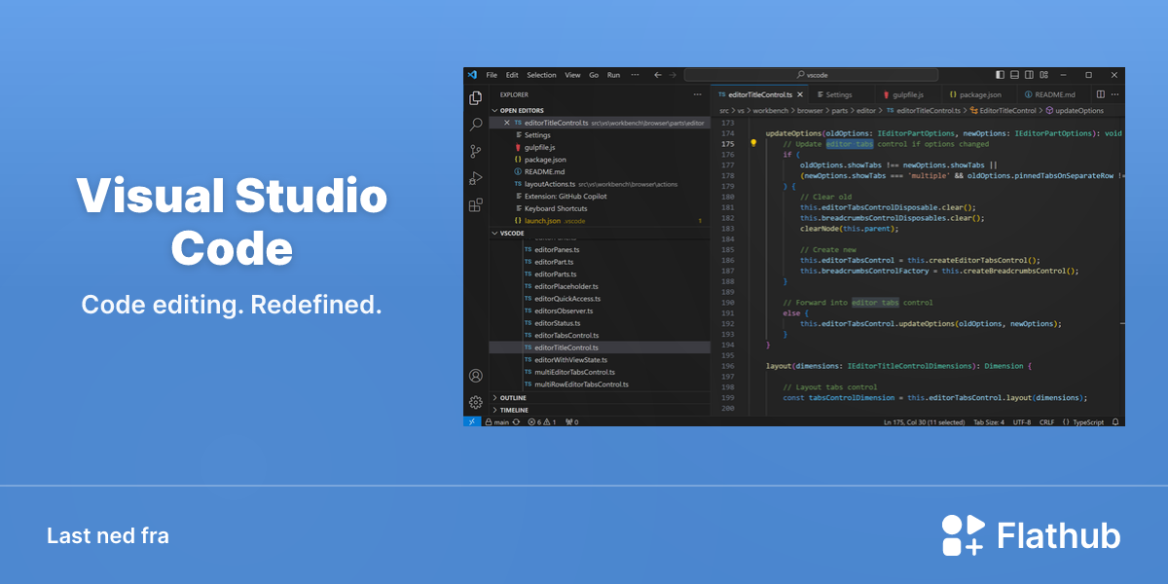
Task: Click the lightbulb code action on line 175
Action: pyautogui.click(x=753, y=143)
